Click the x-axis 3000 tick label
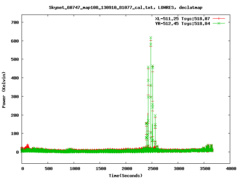The height and width of the screenshot is (179, 238). coord(179,169)
